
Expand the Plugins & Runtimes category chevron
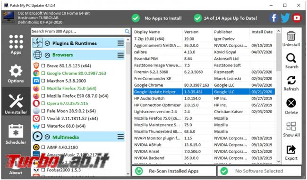point(47,43)
